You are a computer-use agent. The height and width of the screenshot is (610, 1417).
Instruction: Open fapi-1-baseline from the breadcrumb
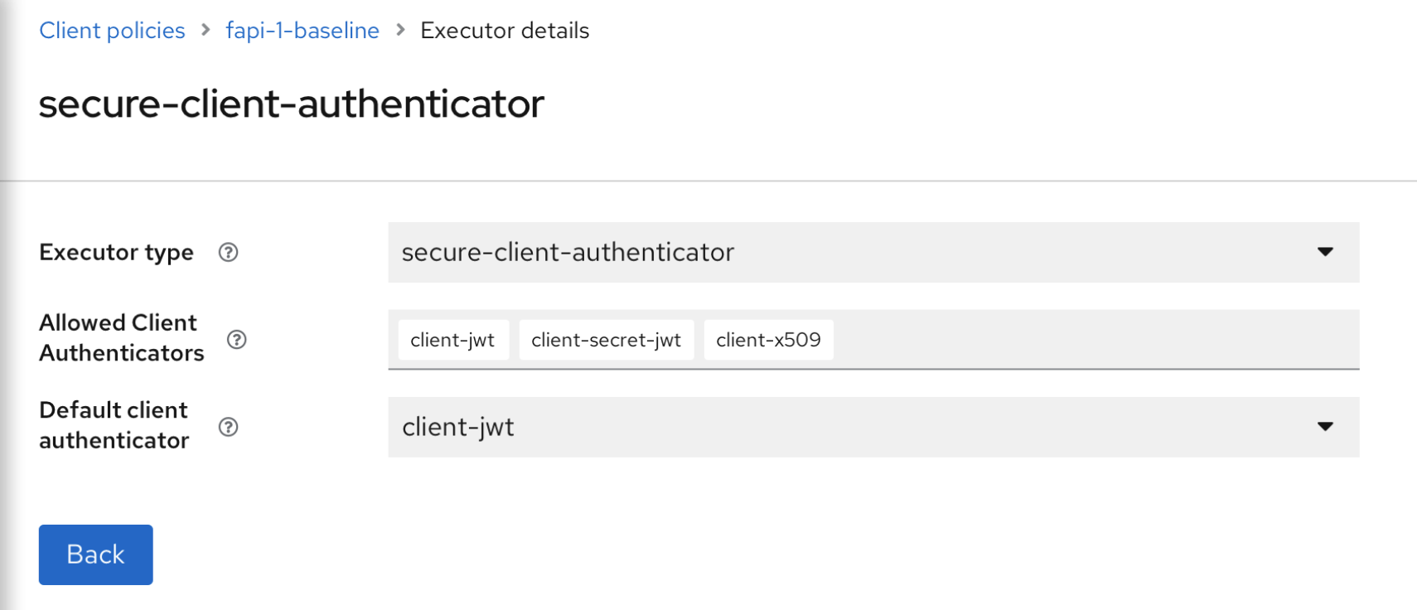click(302, 30)
